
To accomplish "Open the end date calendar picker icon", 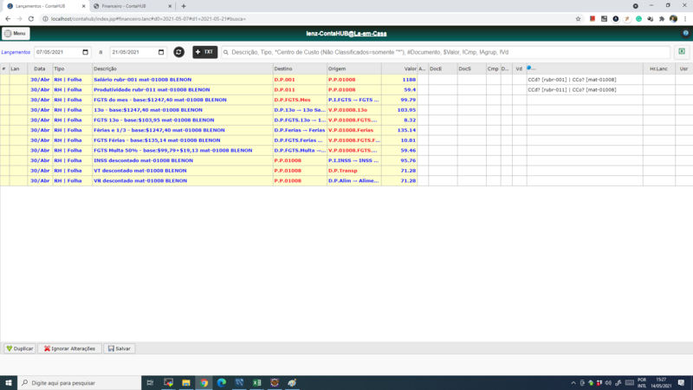I will point(161,52).
